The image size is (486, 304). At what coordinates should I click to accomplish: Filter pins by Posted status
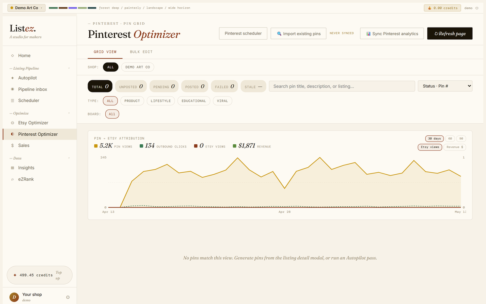tap(194, 86)
